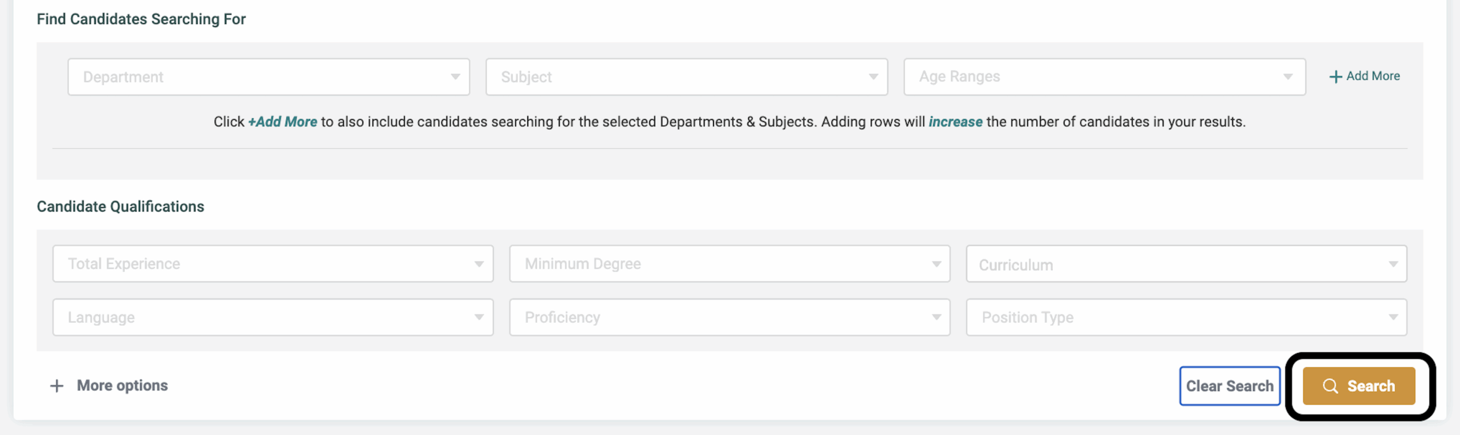This screenshot has width=1460, height=435.
Task: Click the Curriculum dropdown arrow icon
Action: pos(1393,264)
